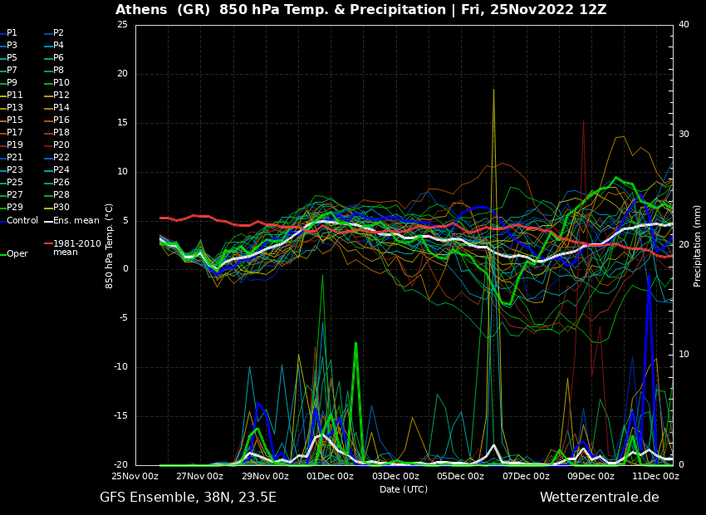Click the 15 temperature axis value
The image size is (706, 515).
[122, 123]
